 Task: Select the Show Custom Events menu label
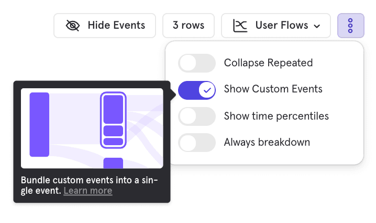273,89
